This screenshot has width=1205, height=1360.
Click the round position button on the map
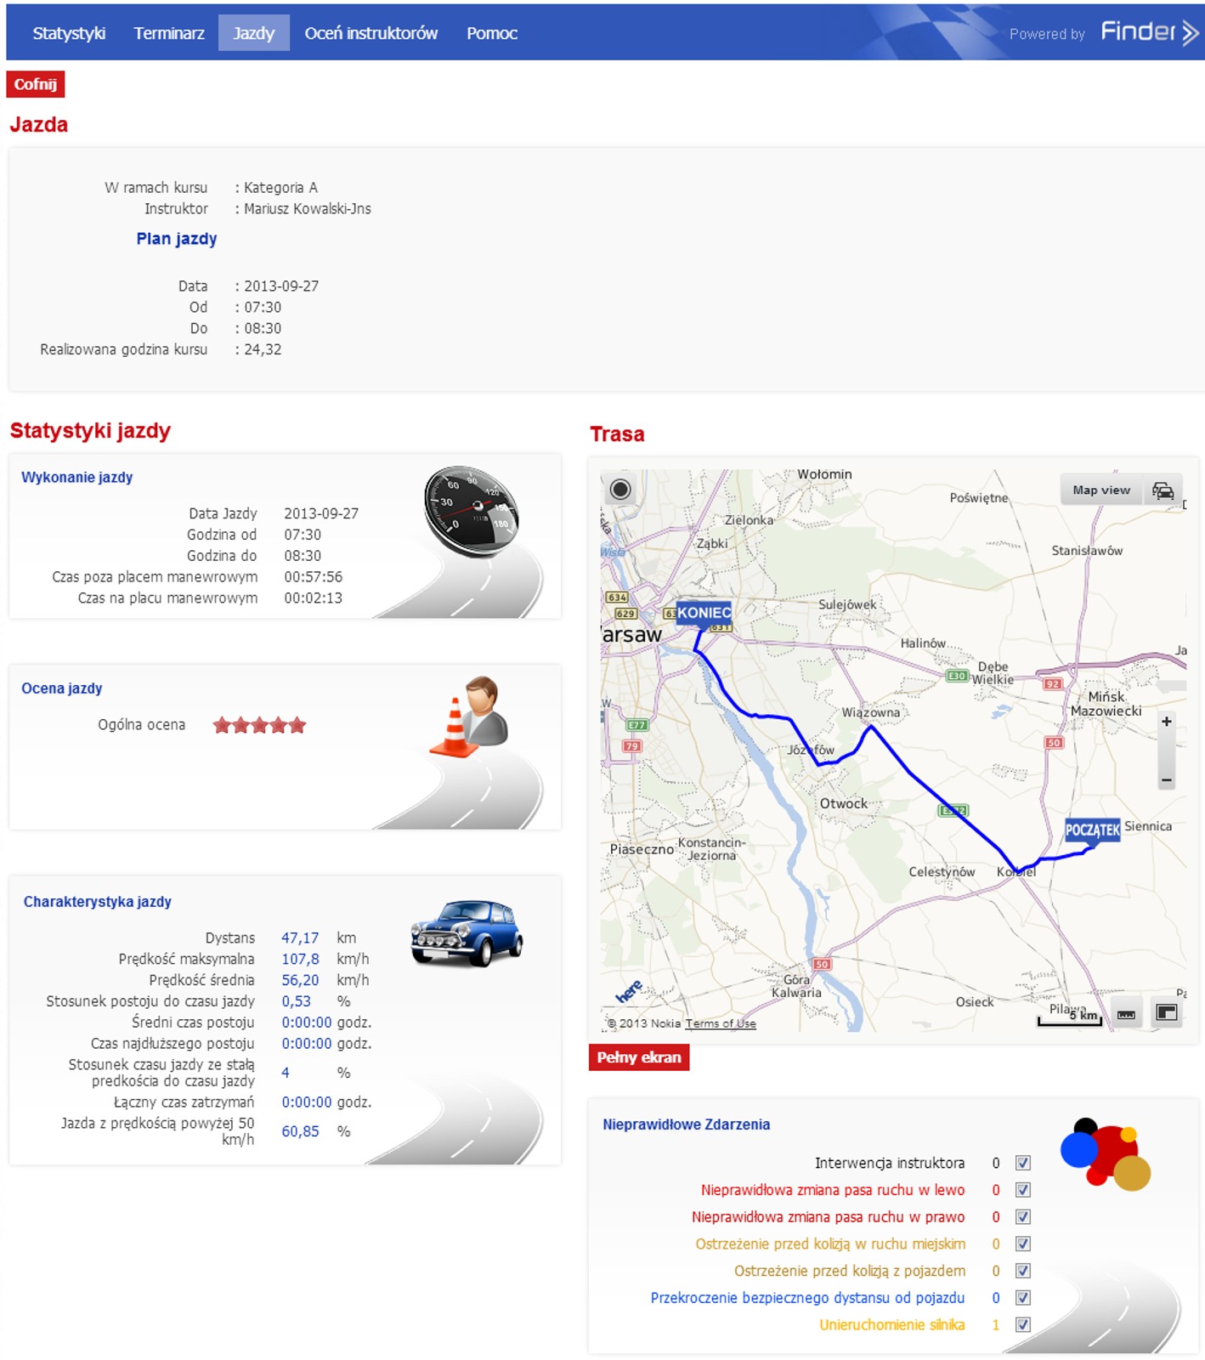click(620, 490)
